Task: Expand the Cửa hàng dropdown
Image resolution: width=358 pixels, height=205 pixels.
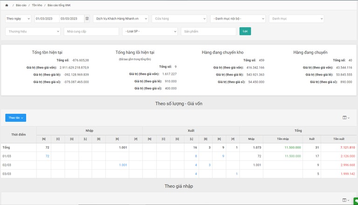Action: click(x=179, y=19)
